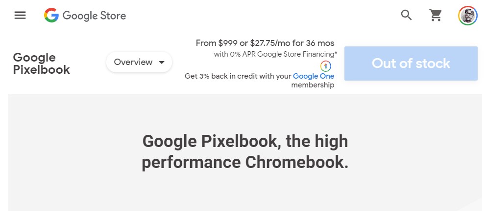Follow the Google One link
This screenshot has height=211, width=486.
pyautogui.click(x=314, y=76)
